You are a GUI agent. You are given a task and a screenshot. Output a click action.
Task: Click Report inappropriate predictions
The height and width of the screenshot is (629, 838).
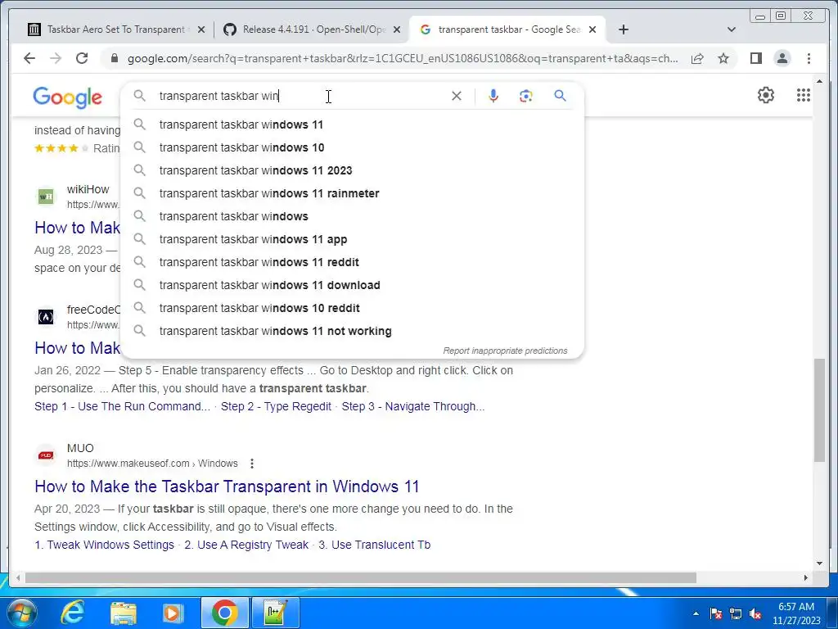[505, 351]
